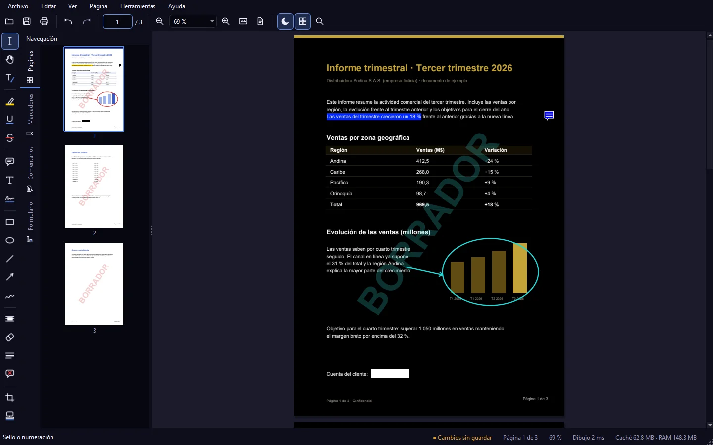
Task: Switch to the Marcadores side tab
Action: tap(30, 115)
